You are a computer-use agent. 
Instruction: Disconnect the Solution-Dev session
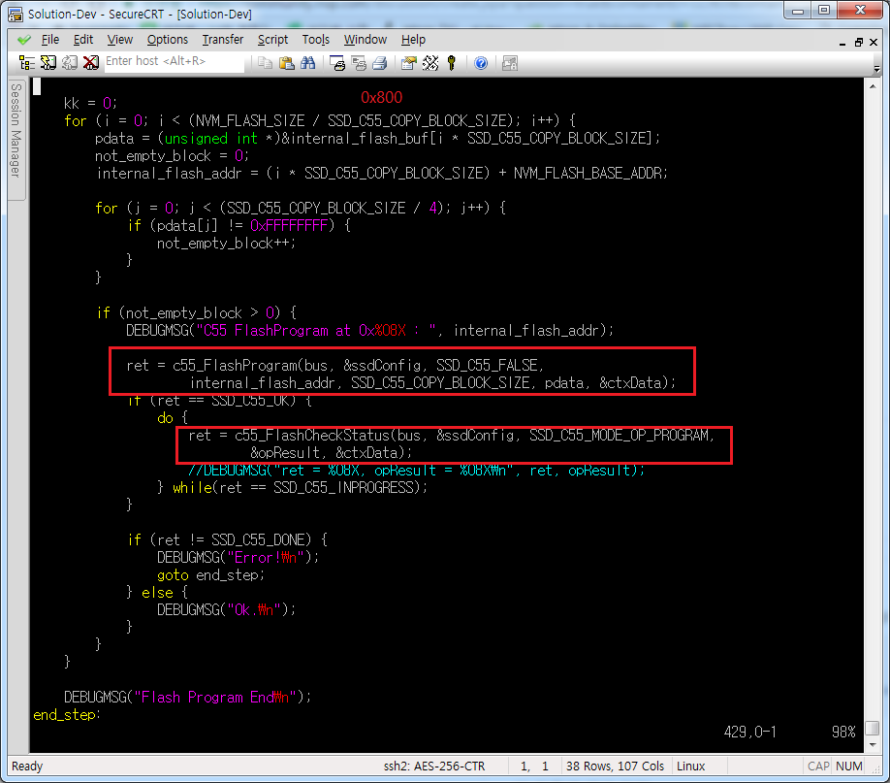tap(91, 62)
